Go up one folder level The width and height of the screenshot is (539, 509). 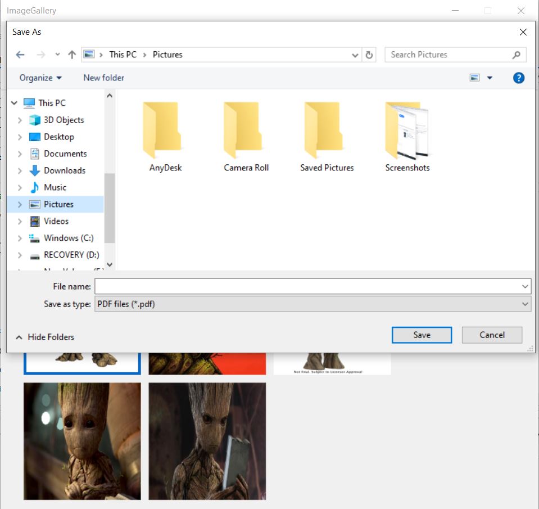pyautogui.click(x=71, y=55)
